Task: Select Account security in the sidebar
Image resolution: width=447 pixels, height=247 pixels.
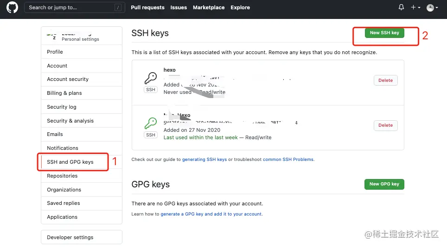Action: pos(82,79)
